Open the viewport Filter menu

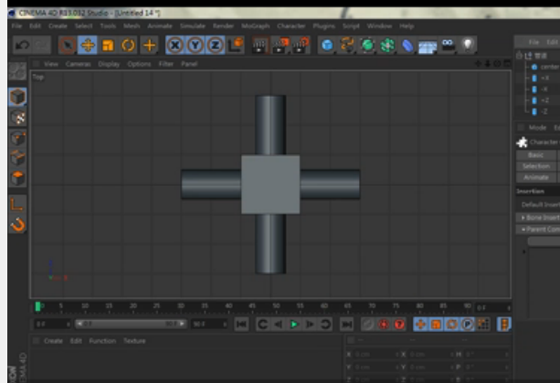pos(166,64)
